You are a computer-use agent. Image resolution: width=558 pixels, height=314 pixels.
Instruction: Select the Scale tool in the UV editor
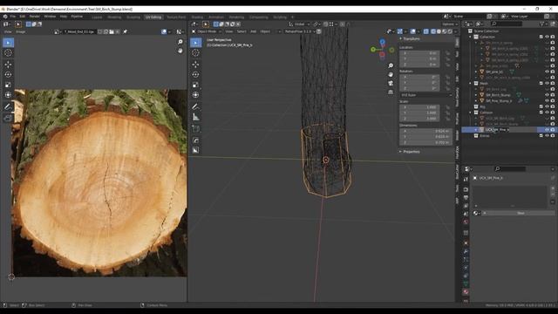point(8,85)
